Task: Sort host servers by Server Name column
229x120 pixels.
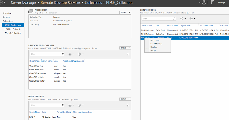Action: pos(35,112)
